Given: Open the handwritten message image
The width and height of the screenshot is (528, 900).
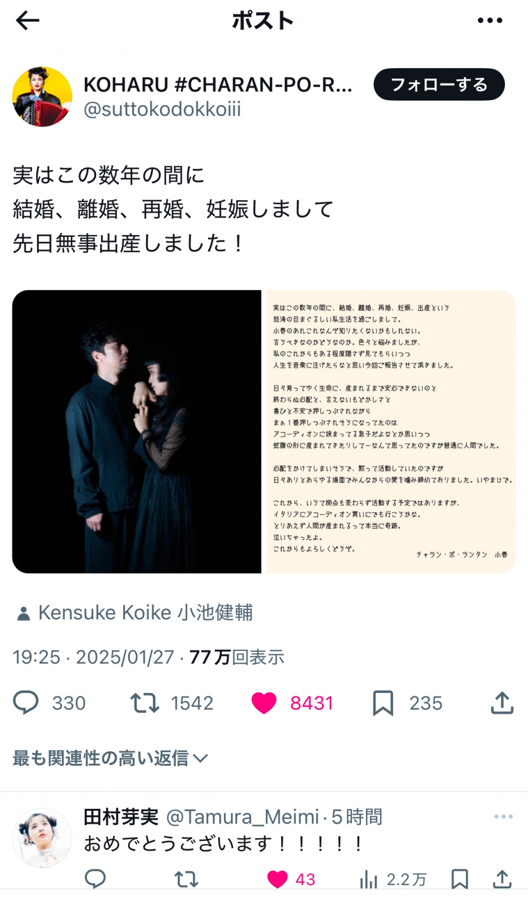Looking at the screenshot, I should [391, 431].
